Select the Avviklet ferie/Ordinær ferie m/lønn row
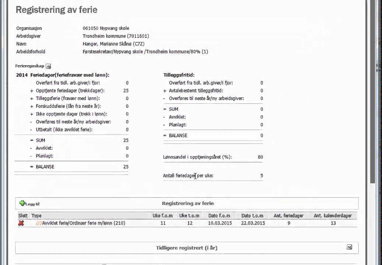This screenshot has width=382, height=265. (x=84, y=223)
